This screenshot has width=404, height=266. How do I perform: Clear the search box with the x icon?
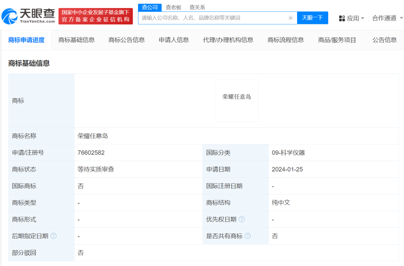[x=290, y=18]
